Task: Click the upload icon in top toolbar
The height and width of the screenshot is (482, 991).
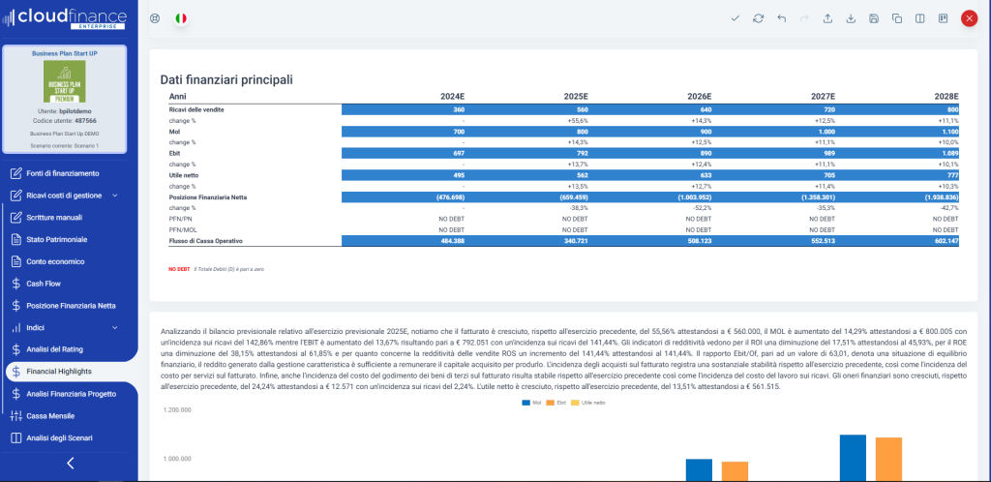Action: (828, 18)
